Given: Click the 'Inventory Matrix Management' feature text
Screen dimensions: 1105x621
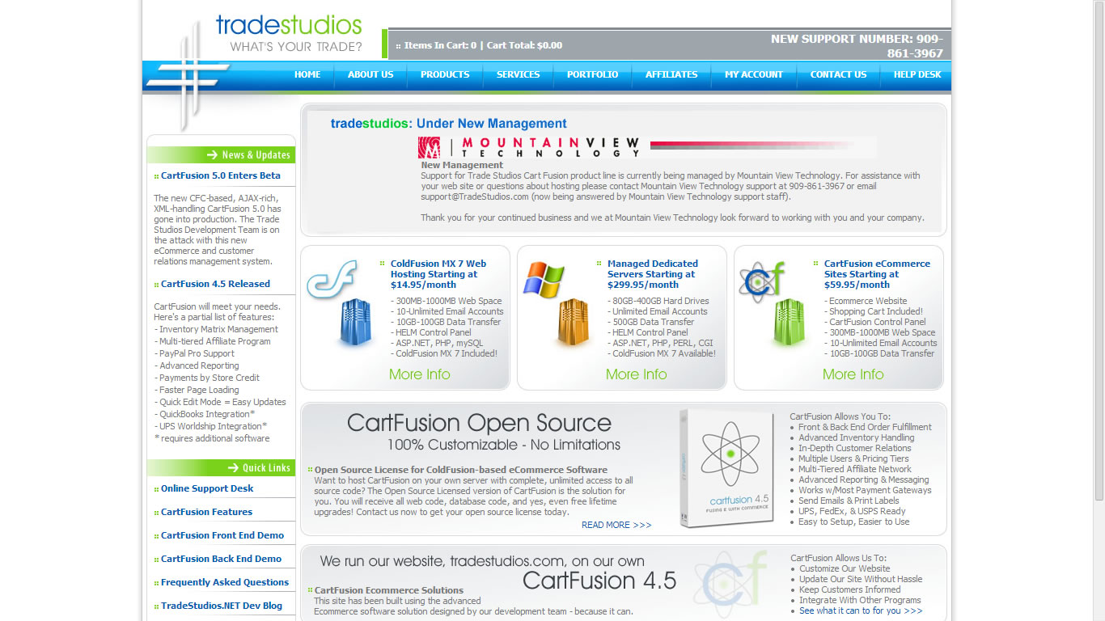Looking at the screenshot, I should click(x=218, y=329).
